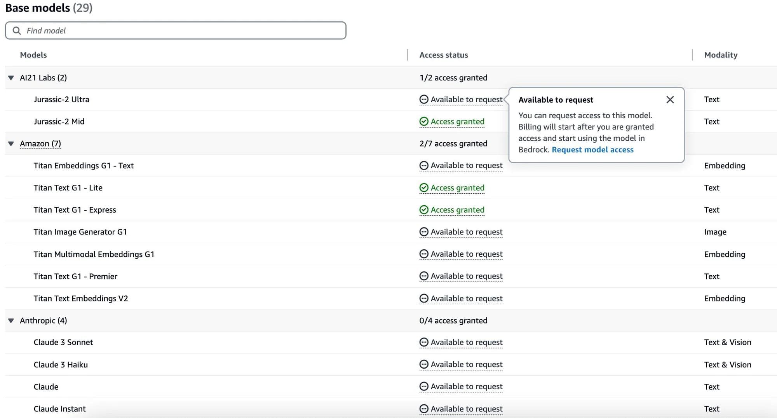Screen dimensions: 777x418
Task: Click the Access granted icon for Titan Text G1 - Lite
Action: coord(423,187)
